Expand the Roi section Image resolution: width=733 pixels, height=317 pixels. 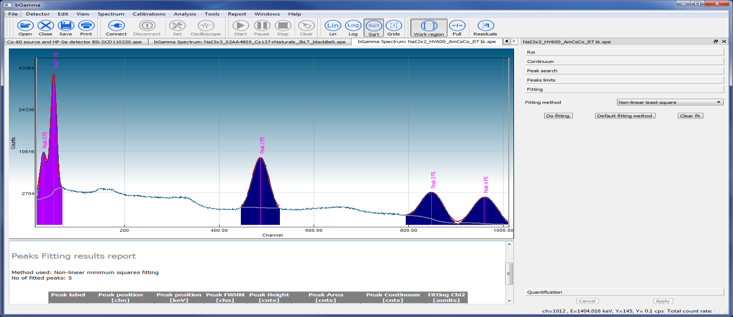pos(624,52)
